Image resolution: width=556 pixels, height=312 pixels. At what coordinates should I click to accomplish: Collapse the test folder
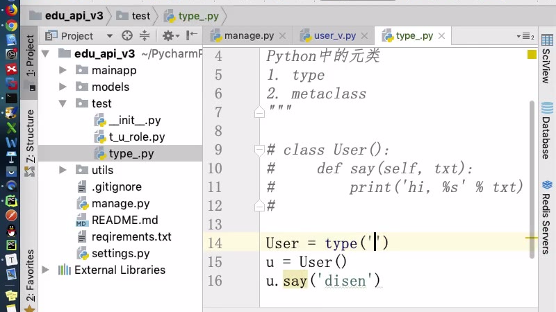63,103
